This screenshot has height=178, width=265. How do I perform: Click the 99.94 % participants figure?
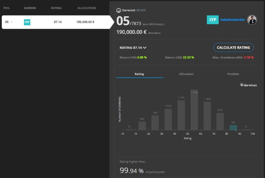click(x=132, y=170)
